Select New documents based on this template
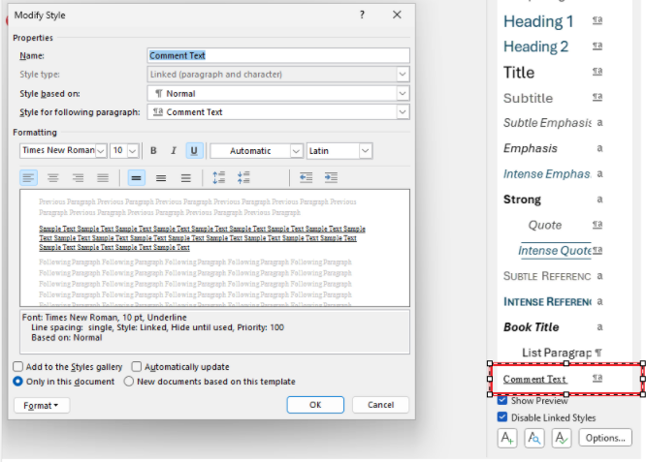Screen dimensions: 646x462 pos(129,382)
